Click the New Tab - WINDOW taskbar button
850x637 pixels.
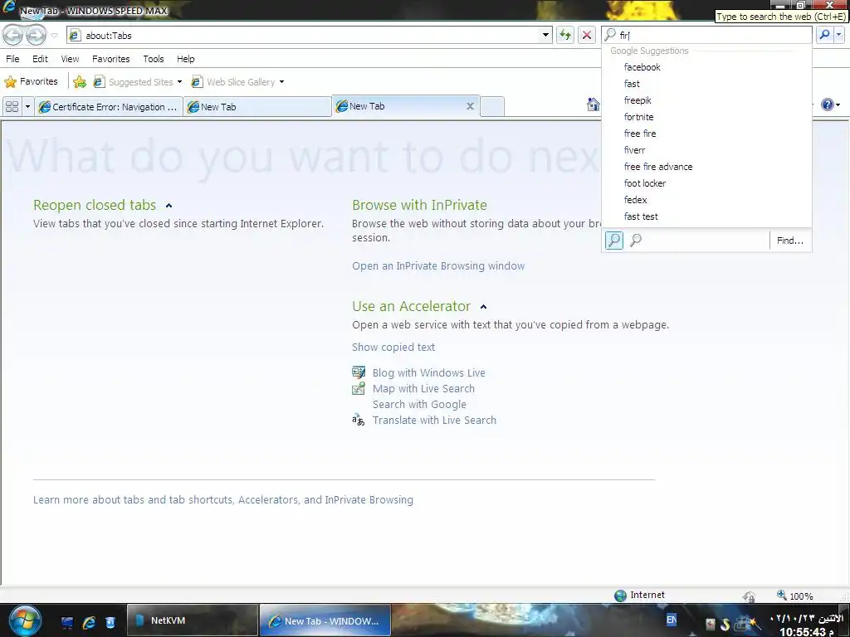325,620
